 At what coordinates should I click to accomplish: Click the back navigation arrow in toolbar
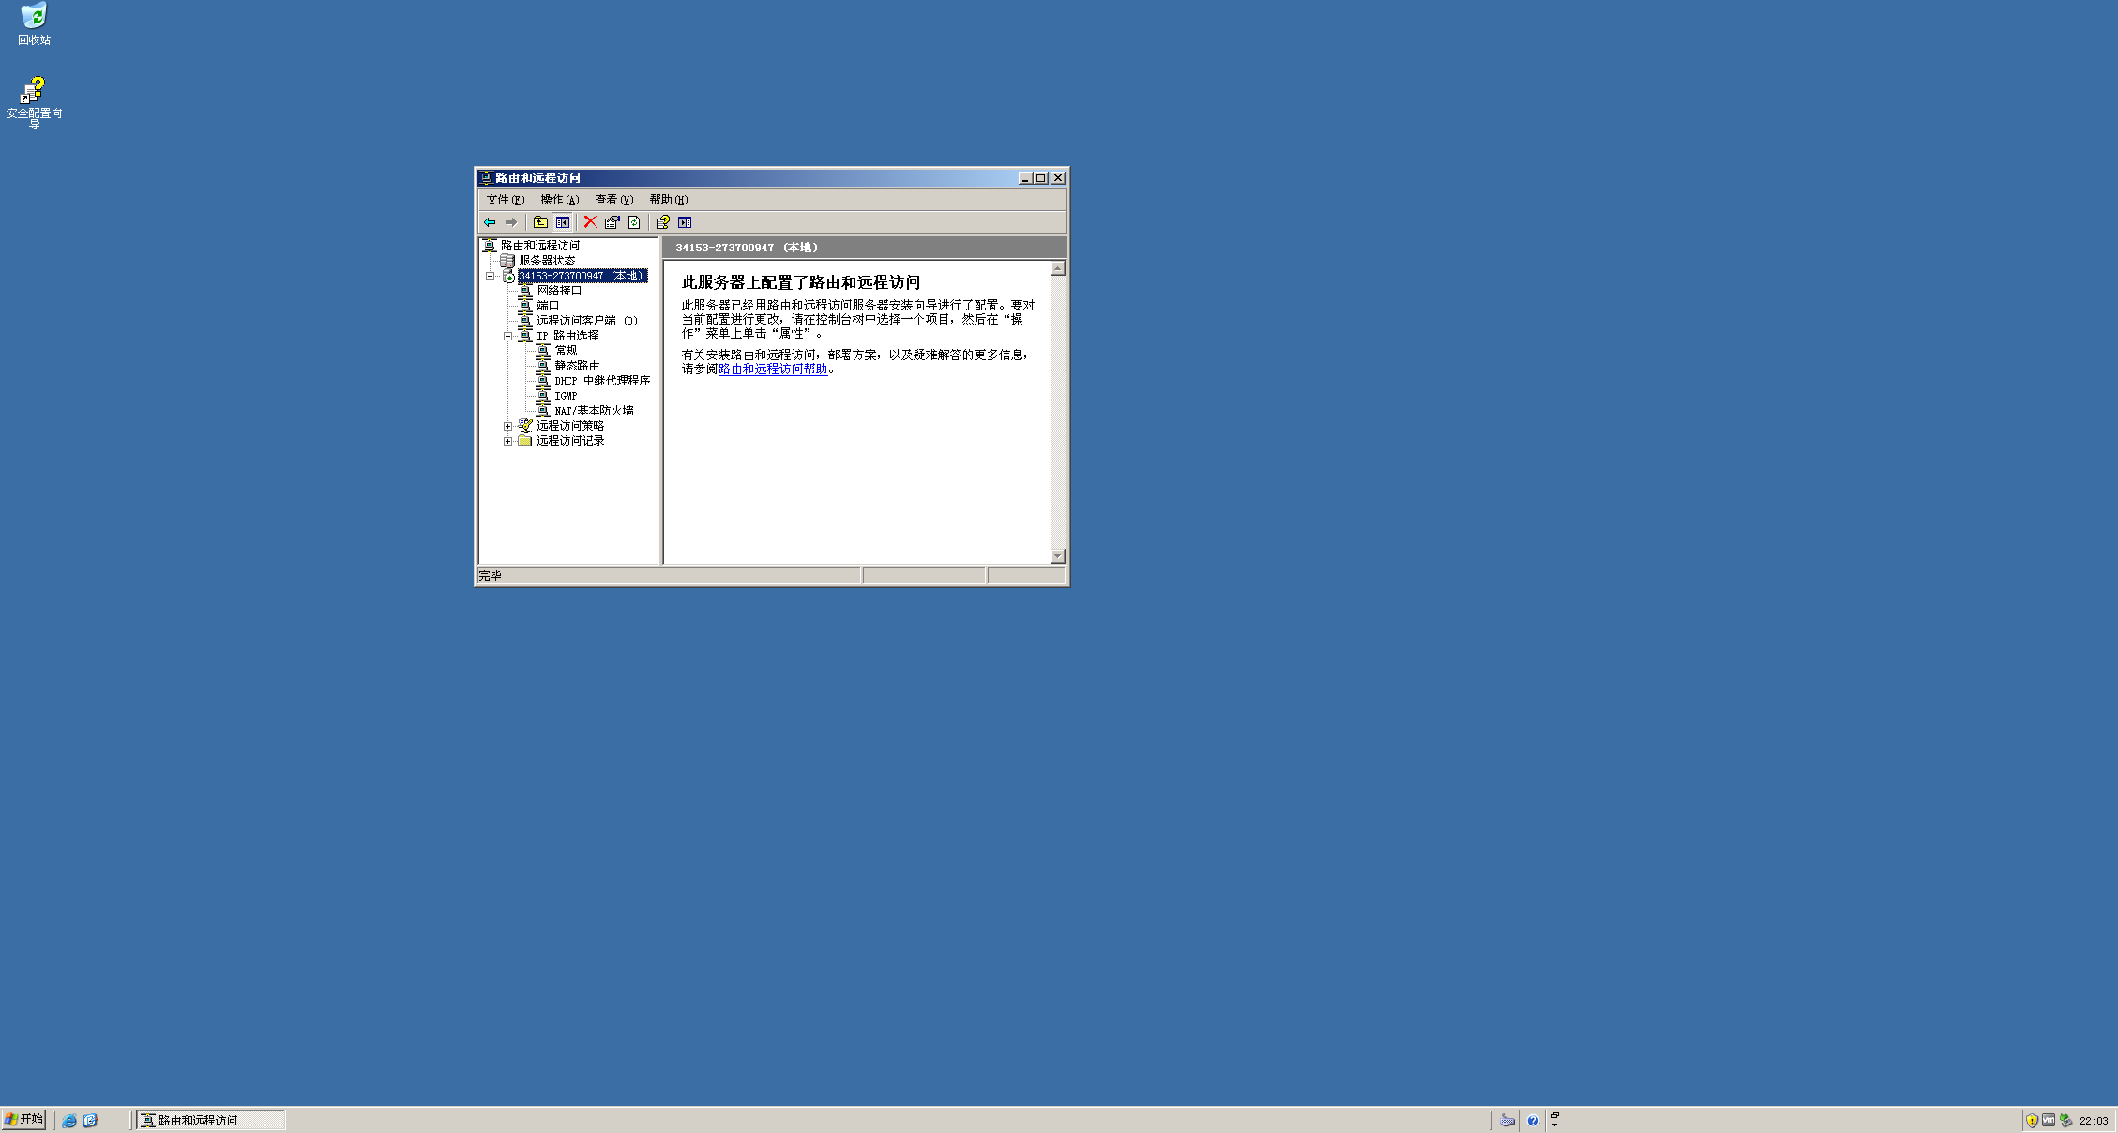(x=492, y=222)
